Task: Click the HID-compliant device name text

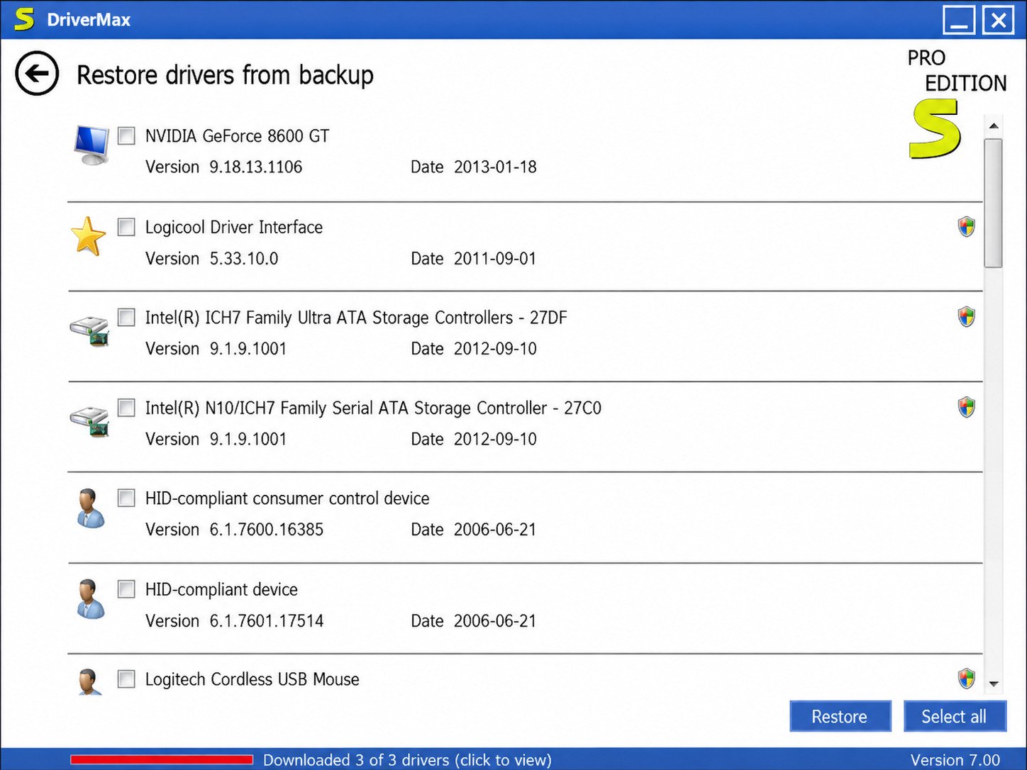Action: [221, 589]
